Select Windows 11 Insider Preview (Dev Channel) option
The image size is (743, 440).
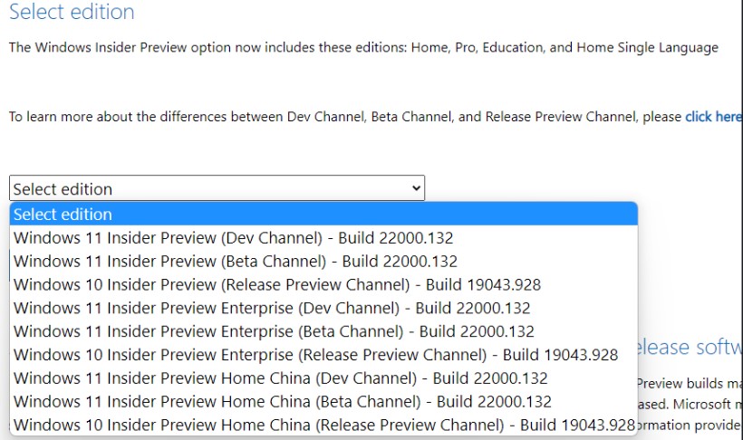(234, 238)
